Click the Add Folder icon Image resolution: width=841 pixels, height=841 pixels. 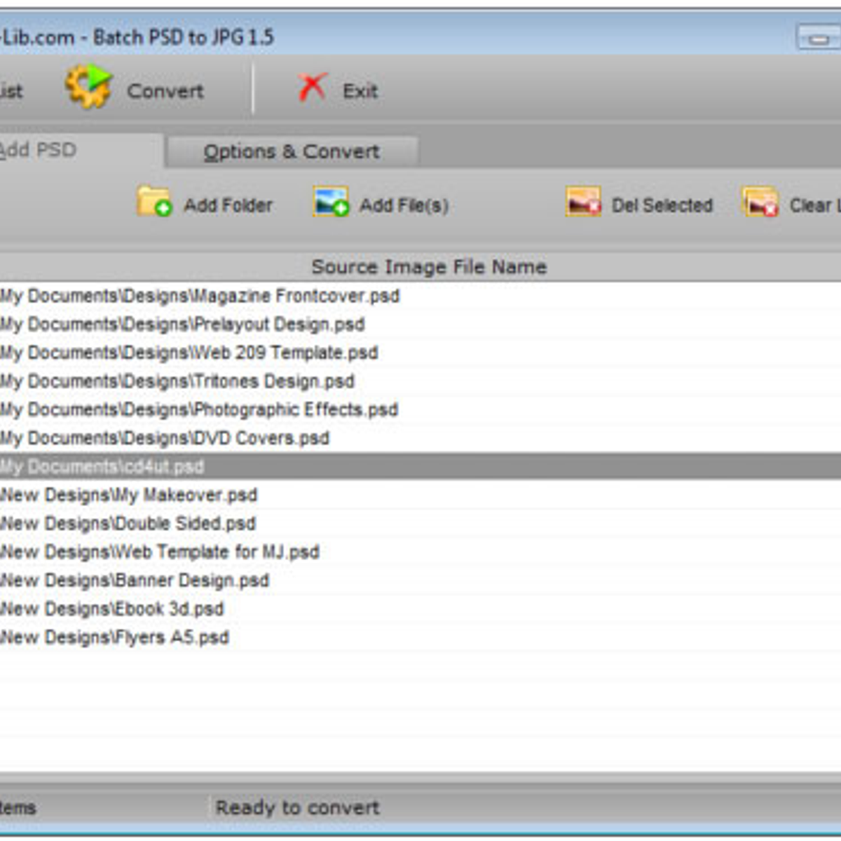point(154,203)
